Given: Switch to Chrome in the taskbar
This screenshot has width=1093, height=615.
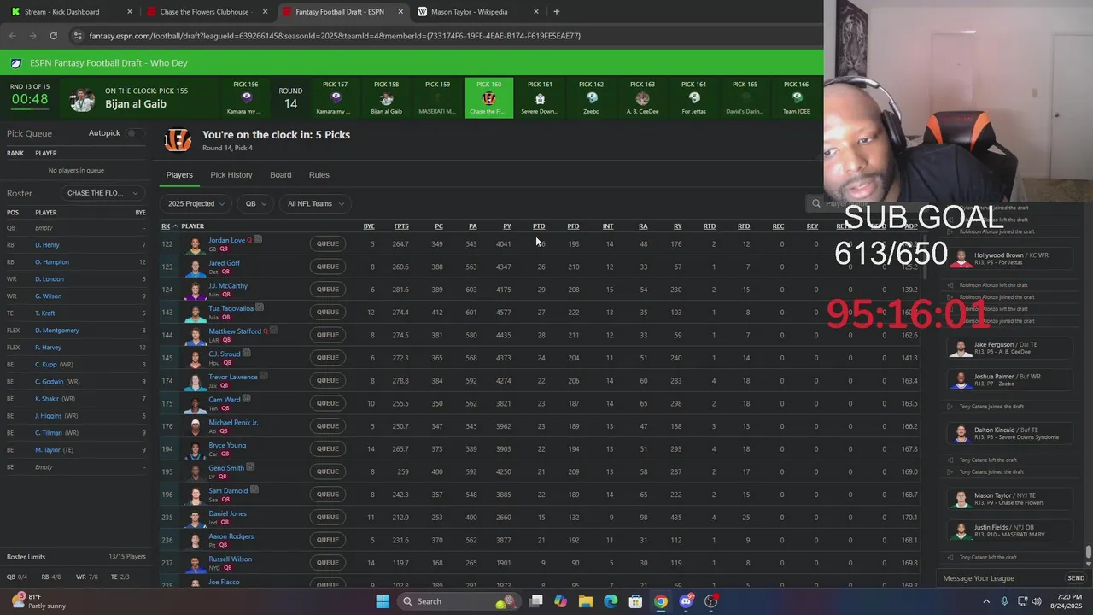Looking at the screenshot, I should click(661, 601).
